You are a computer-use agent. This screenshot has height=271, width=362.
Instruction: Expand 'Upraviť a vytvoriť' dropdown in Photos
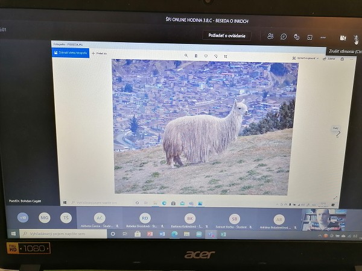[x=305, y=58]
